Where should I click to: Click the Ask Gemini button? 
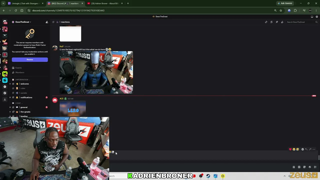click(285, 3)
